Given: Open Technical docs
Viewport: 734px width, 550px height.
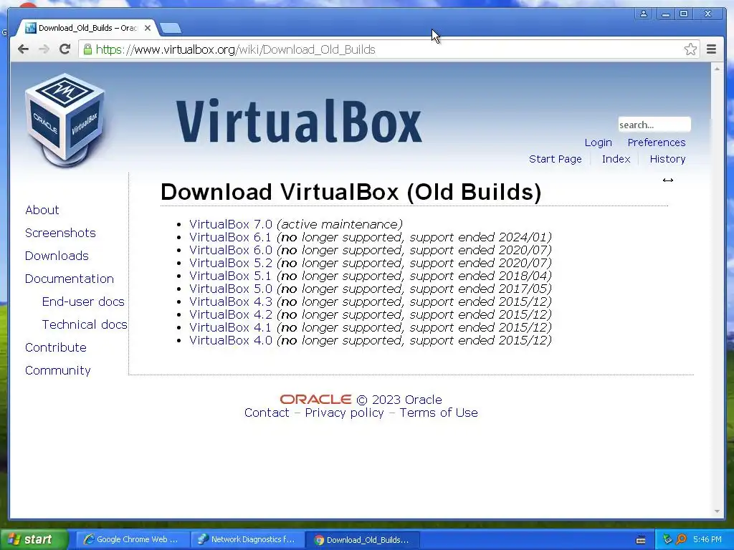Looking at the screenshot, I should pyautogui.click(x=85, y=324).
